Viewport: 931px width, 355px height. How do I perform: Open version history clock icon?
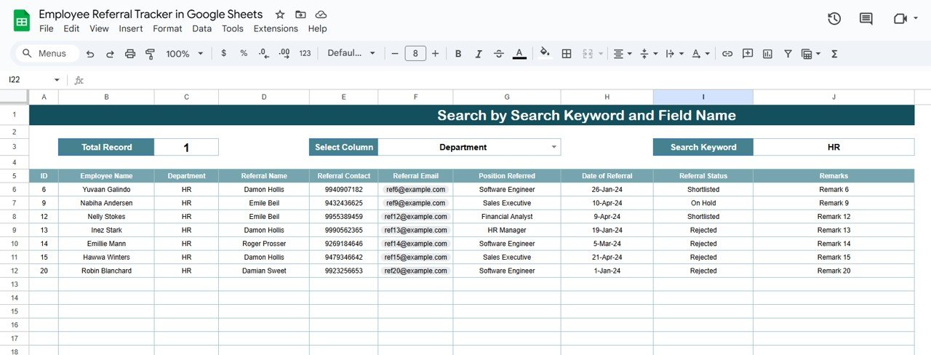click(x=834, y=19)
